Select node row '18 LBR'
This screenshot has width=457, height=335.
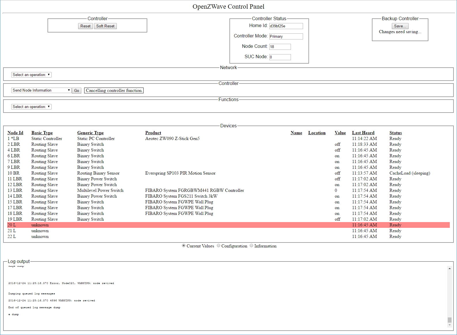click(228, 213)
